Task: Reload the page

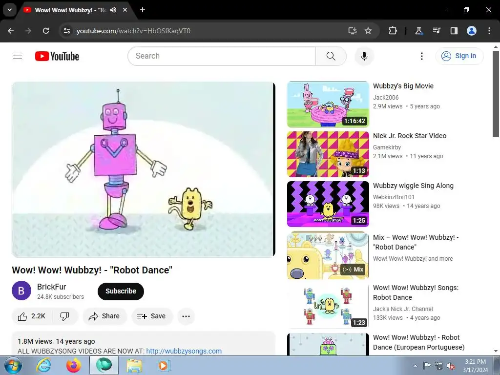Action: click(46, 31)
